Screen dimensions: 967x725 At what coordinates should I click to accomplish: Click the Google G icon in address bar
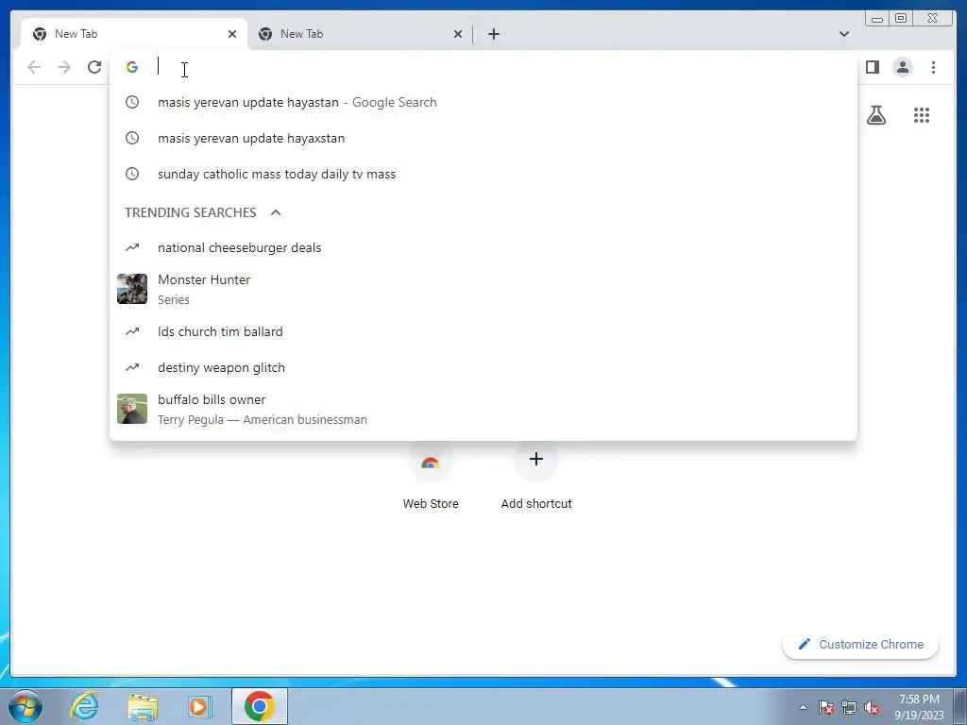click(132, 67)
